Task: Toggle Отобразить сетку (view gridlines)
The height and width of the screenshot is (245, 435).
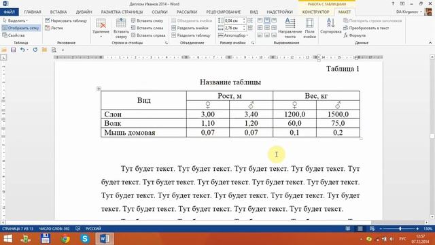Action: coord(21,28)
